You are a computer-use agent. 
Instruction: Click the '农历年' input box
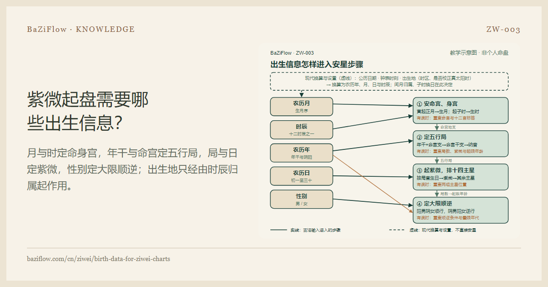[301, 153]
